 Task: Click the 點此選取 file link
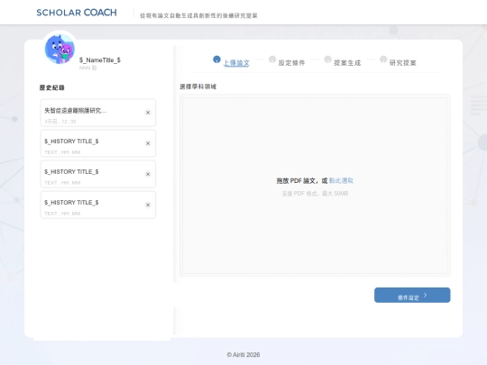(341, 180)
